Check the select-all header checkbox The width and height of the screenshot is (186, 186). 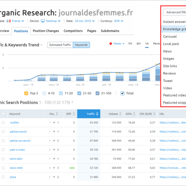tap(3, 114)
